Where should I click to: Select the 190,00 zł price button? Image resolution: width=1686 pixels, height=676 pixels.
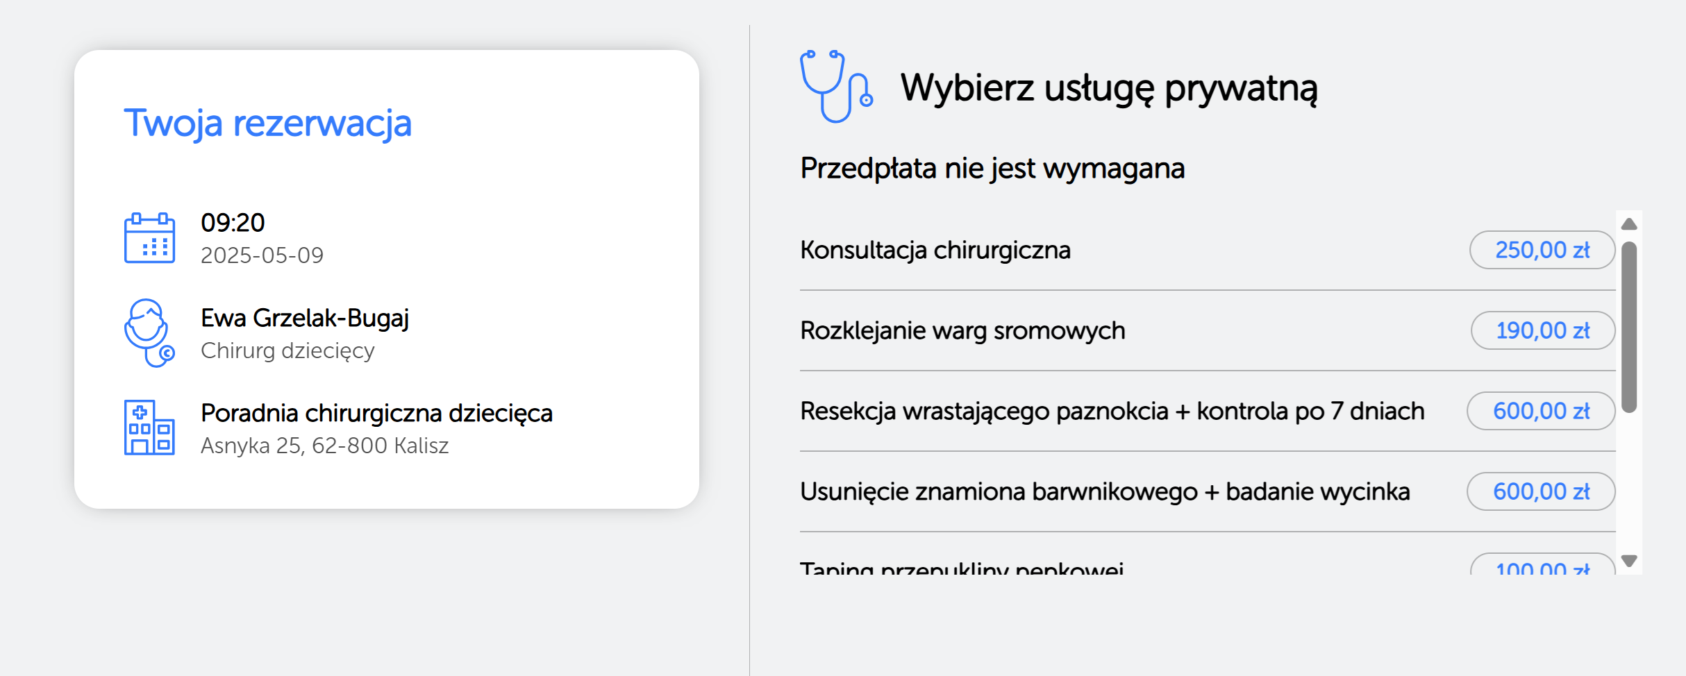point(1543,330)
